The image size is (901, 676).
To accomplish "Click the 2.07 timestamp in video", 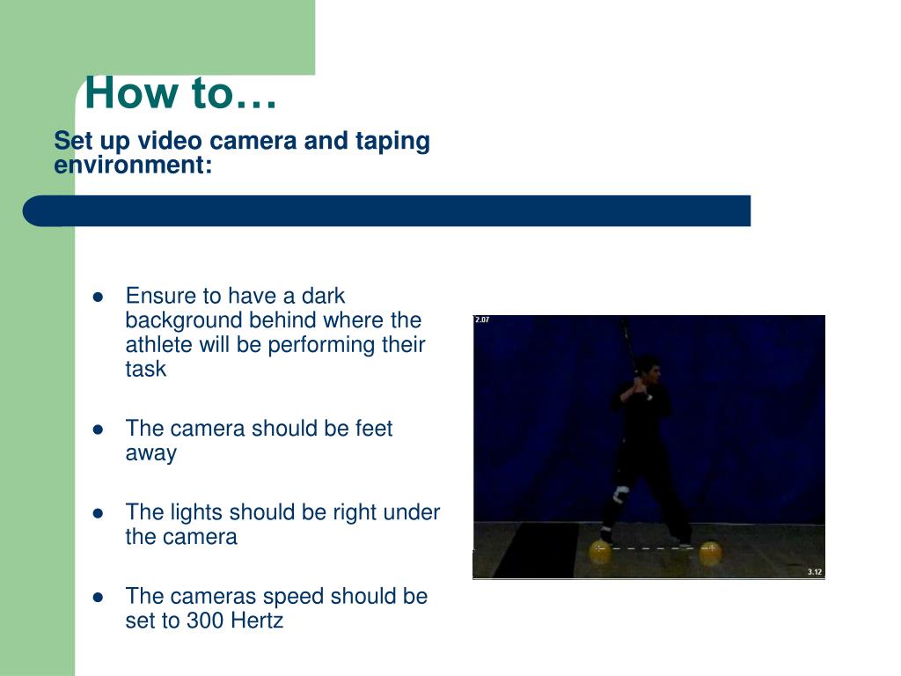I will (x=482, y=320).
